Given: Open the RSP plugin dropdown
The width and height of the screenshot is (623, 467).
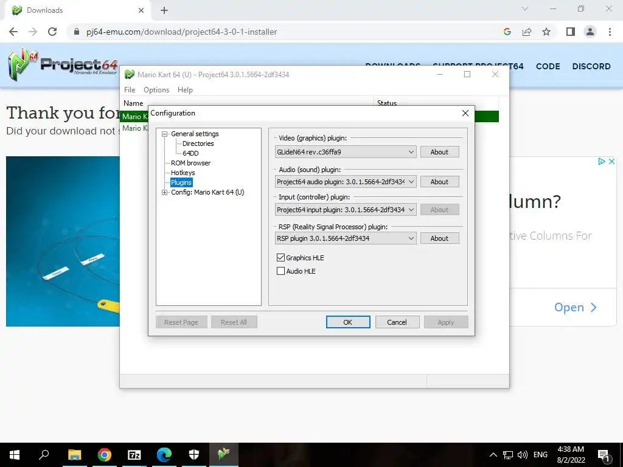Looking at the screenshot, I should pyautogui.click(x=346, y=238).
